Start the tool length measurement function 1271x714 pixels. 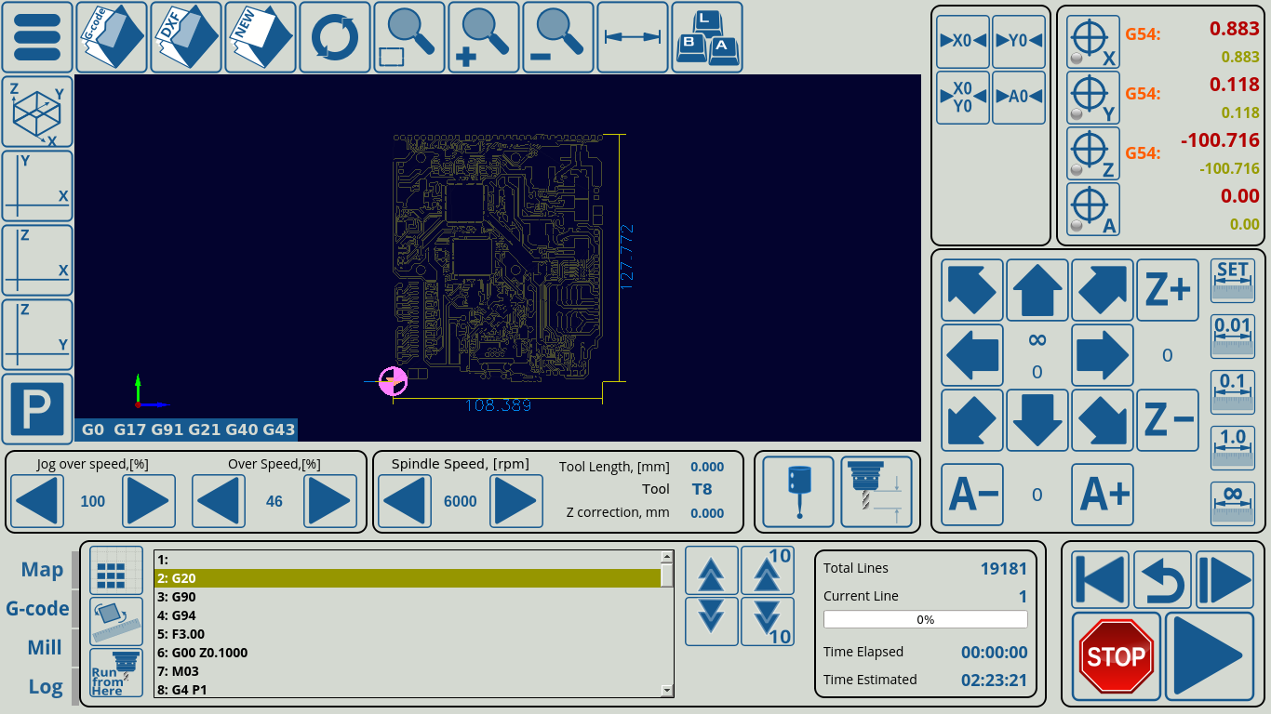point(877,491)
